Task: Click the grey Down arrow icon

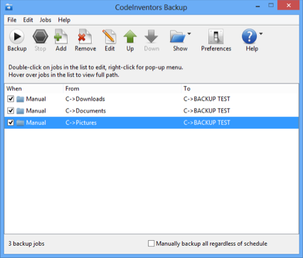Action: pyautogui.click(x=151, y=36)
